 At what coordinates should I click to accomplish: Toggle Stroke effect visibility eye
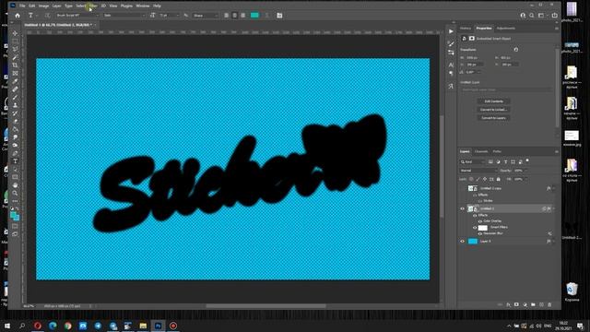point(480,201)
